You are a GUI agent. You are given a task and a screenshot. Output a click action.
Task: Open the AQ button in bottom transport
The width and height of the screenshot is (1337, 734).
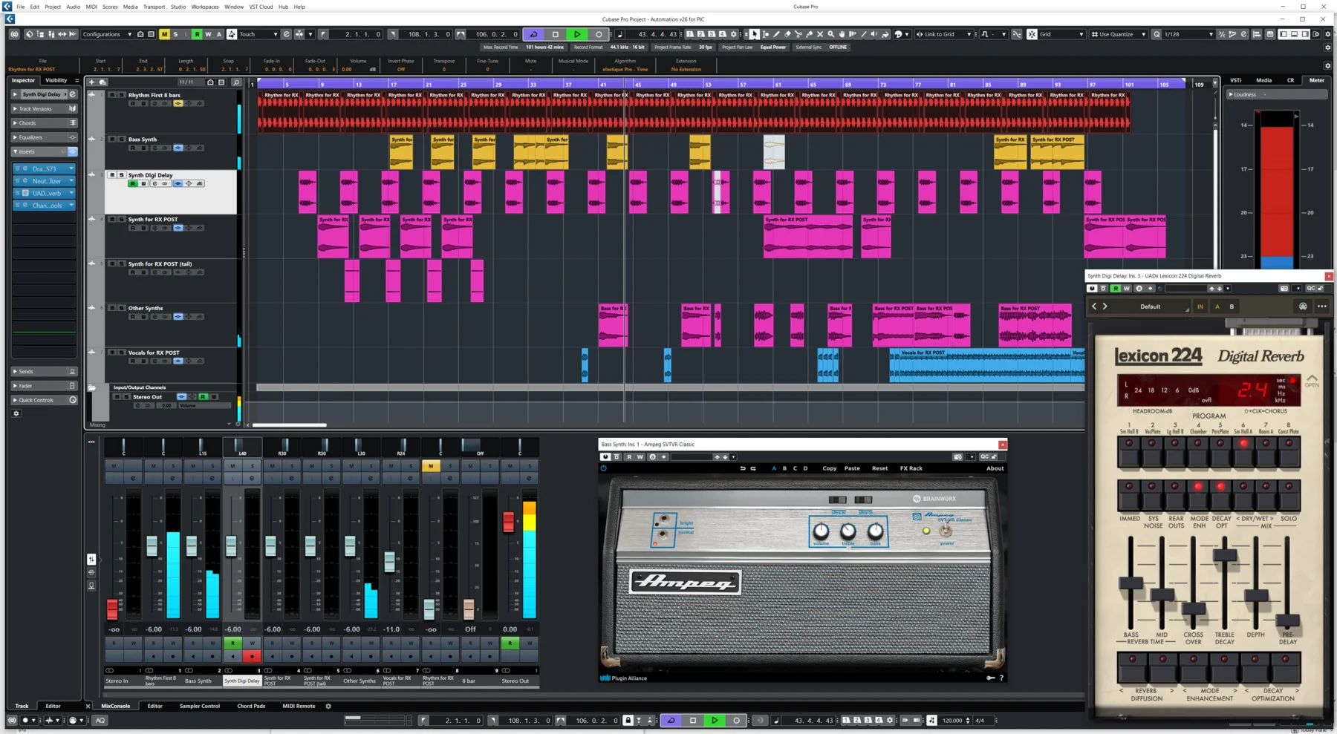tap(100, 720)
